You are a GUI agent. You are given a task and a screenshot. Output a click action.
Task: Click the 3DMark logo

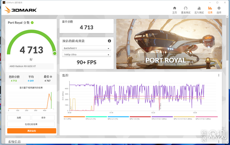20,10
